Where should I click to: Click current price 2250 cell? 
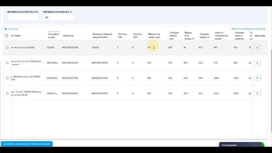click(236, 93)
